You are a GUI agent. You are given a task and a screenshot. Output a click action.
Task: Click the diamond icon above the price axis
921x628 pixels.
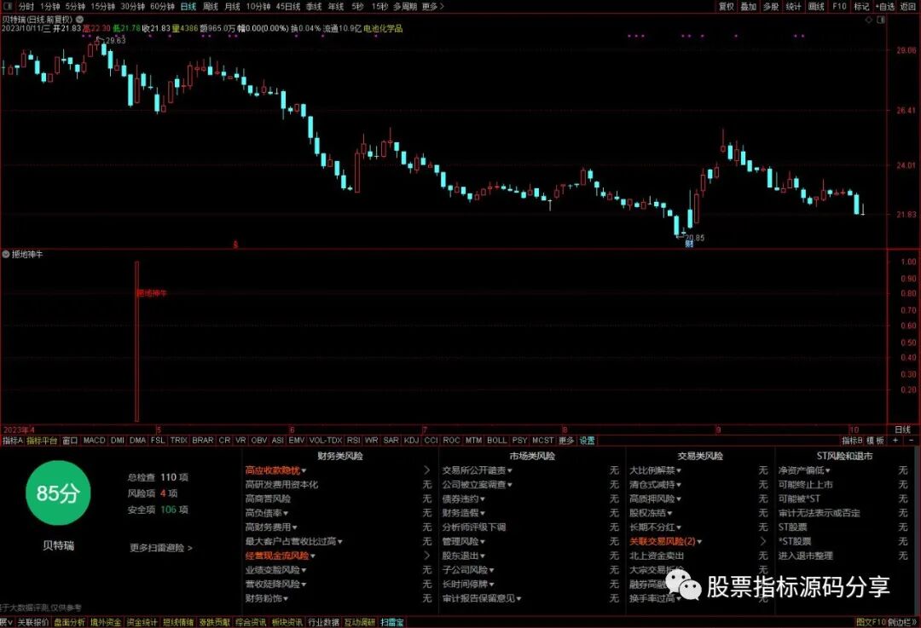(870, 20)
